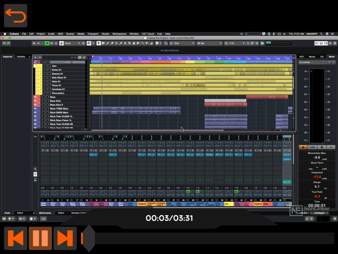This screenshot has width=338, height=254.
Task: Open the Arranger Chain 1 dropdown
Action: coord(61,62)
